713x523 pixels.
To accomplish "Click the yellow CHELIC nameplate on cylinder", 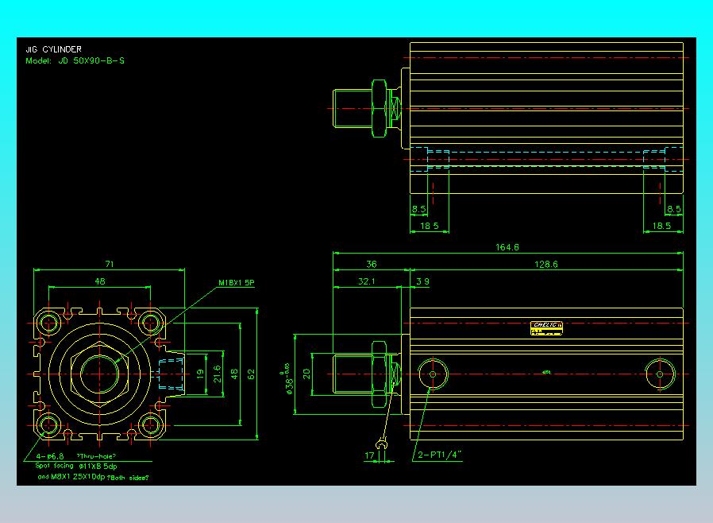I will click(x=546, y=328).
